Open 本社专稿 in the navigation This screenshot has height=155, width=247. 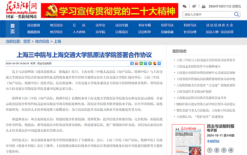pyautogui.click(x=144, y=25)
